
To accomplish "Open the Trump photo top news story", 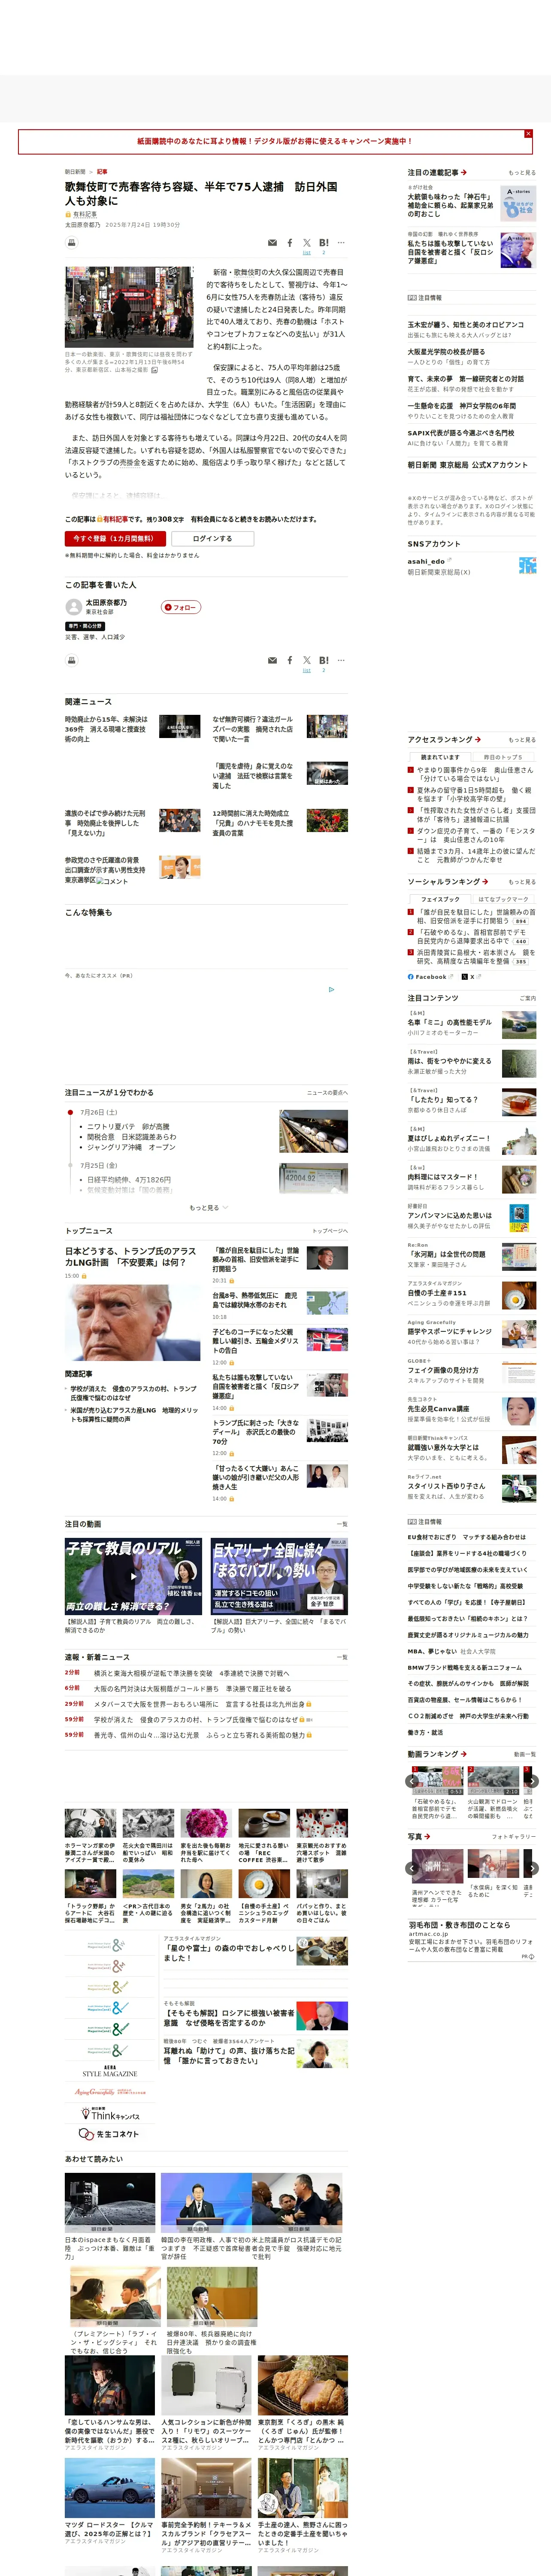I will point(132,1324).
